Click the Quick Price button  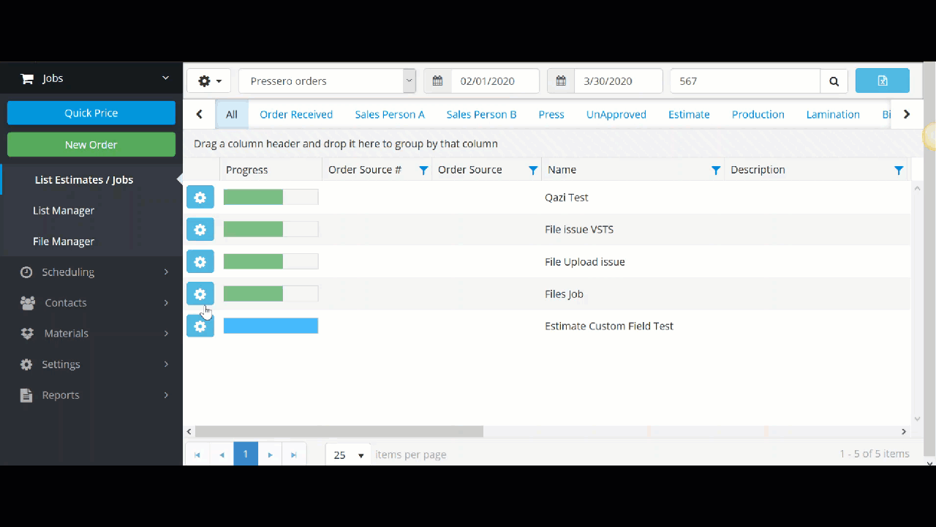91,113
